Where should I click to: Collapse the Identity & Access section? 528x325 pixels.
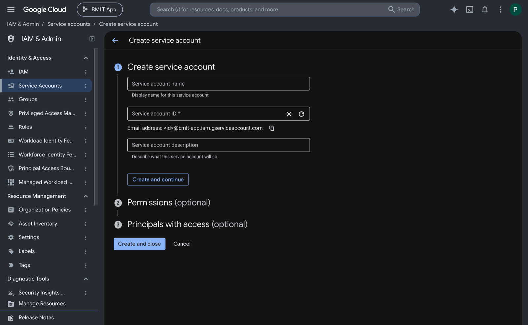pos(86,58)
